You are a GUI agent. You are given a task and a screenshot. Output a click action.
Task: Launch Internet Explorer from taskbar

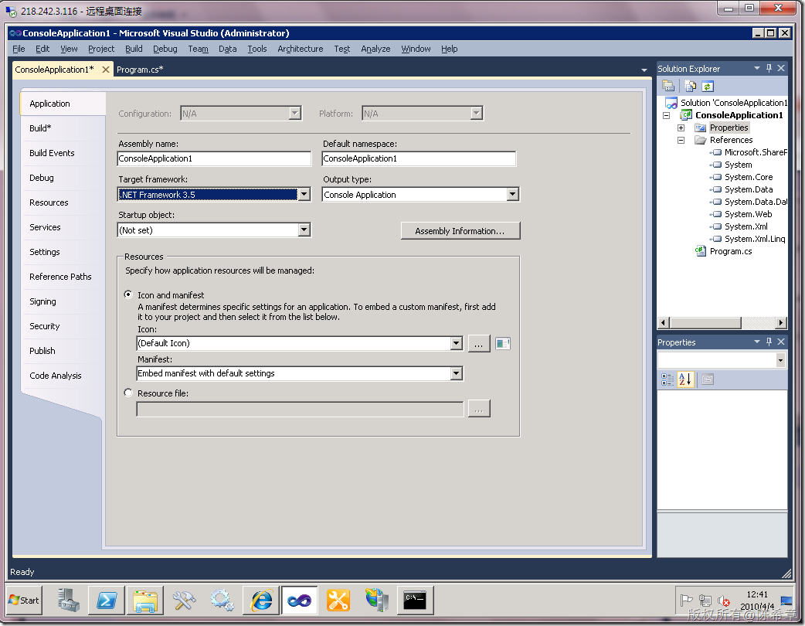261,600
